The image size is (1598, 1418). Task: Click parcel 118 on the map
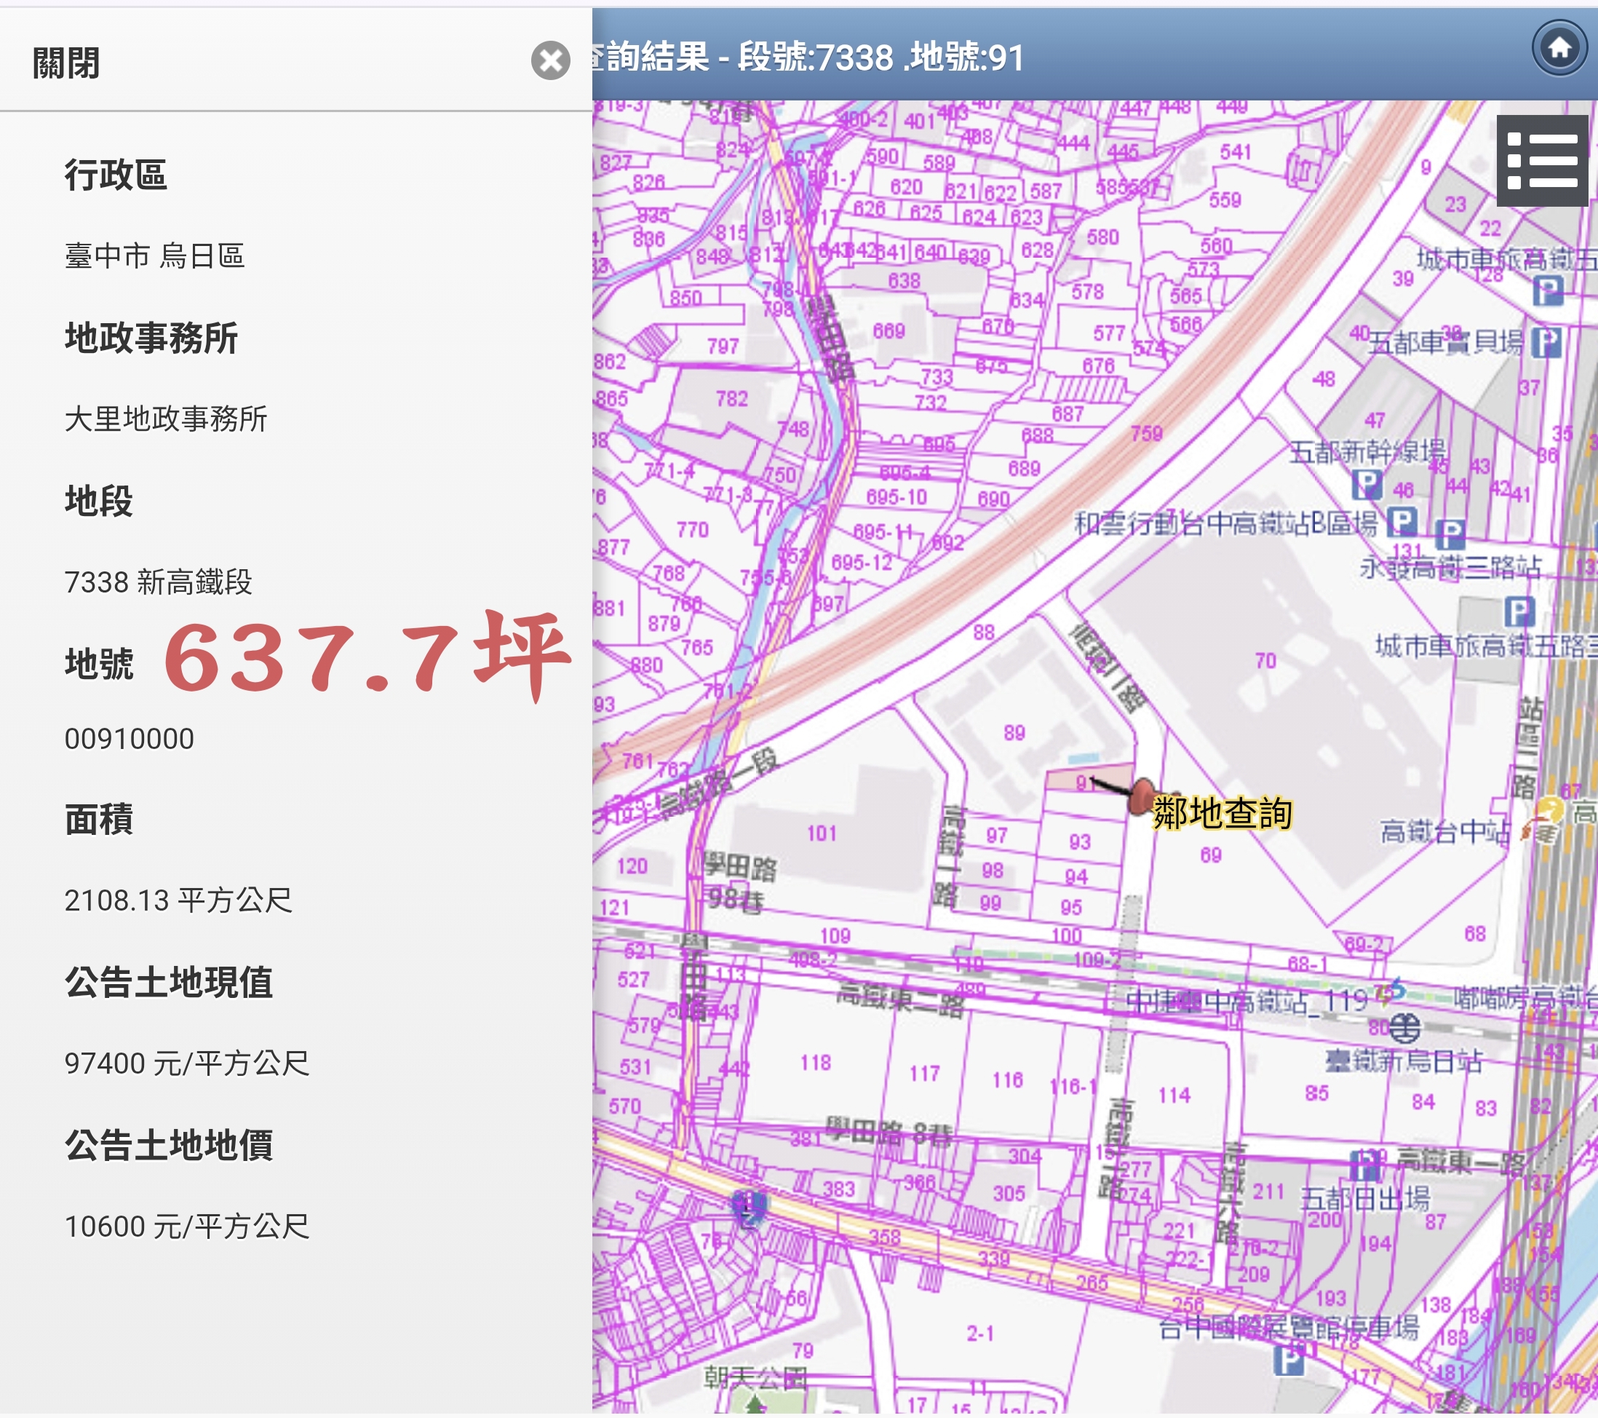pyautogui.click(x=816, y=1062)
